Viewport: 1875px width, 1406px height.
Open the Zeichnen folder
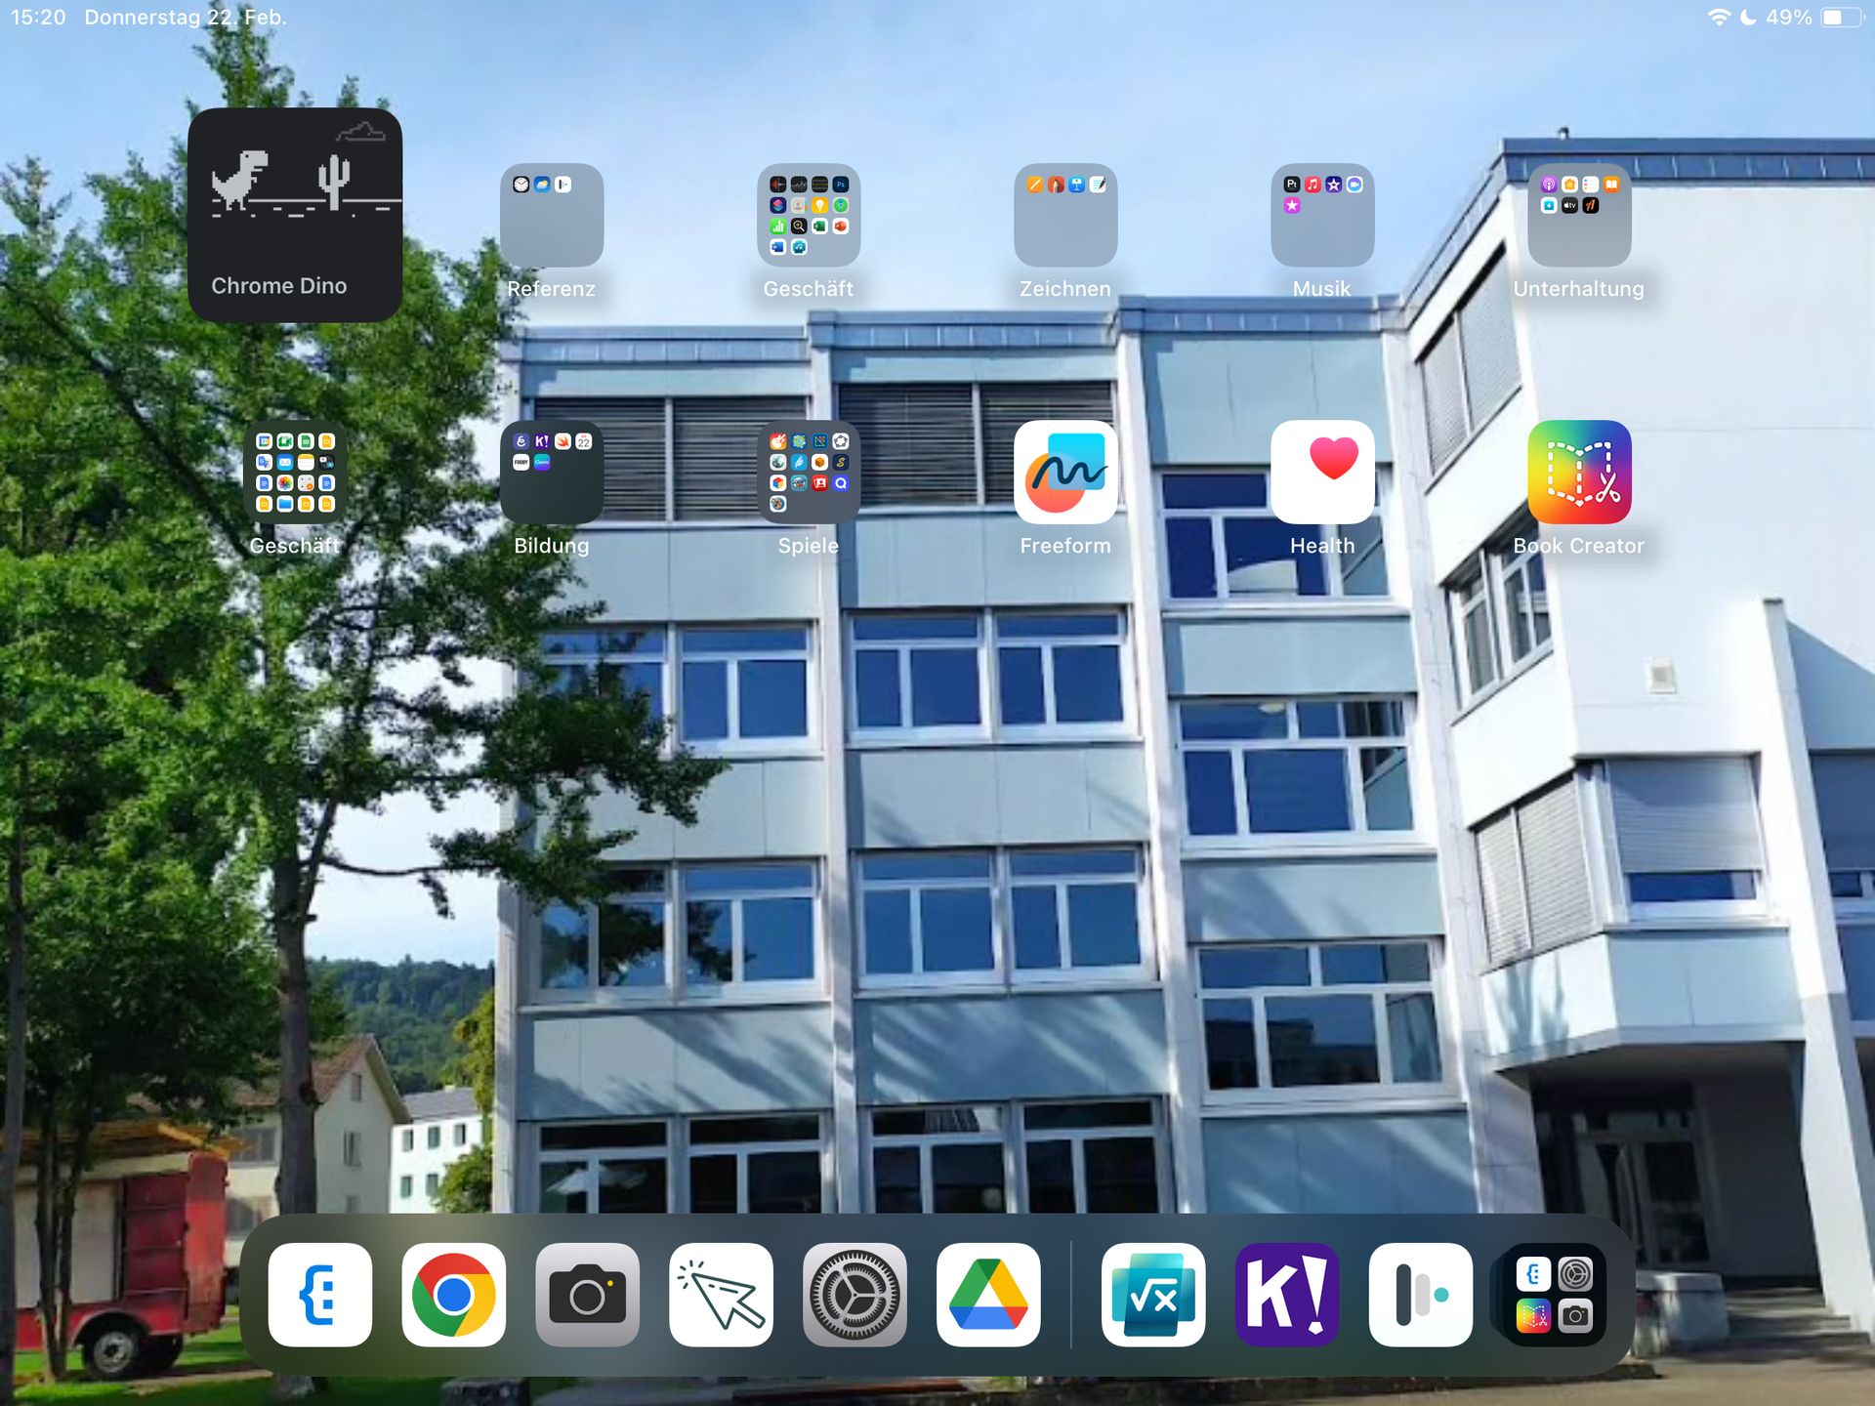(1064, 215)
